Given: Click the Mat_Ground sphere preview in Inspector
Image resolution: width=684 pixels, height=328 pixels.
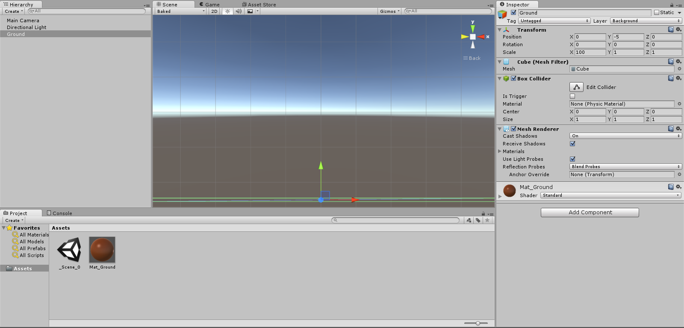Looking at the screenshot, I should (x=509, y=191).
